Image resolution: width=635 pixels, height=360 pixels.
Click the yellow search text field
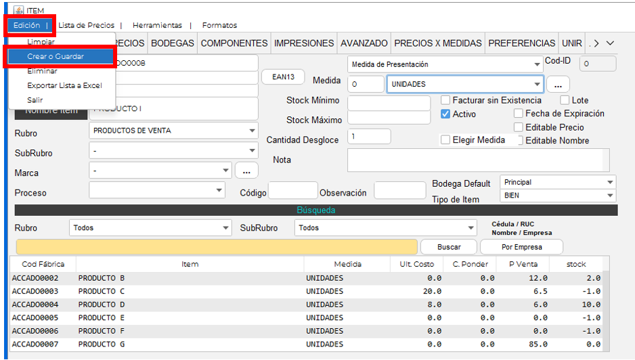(x=217, y=247)
